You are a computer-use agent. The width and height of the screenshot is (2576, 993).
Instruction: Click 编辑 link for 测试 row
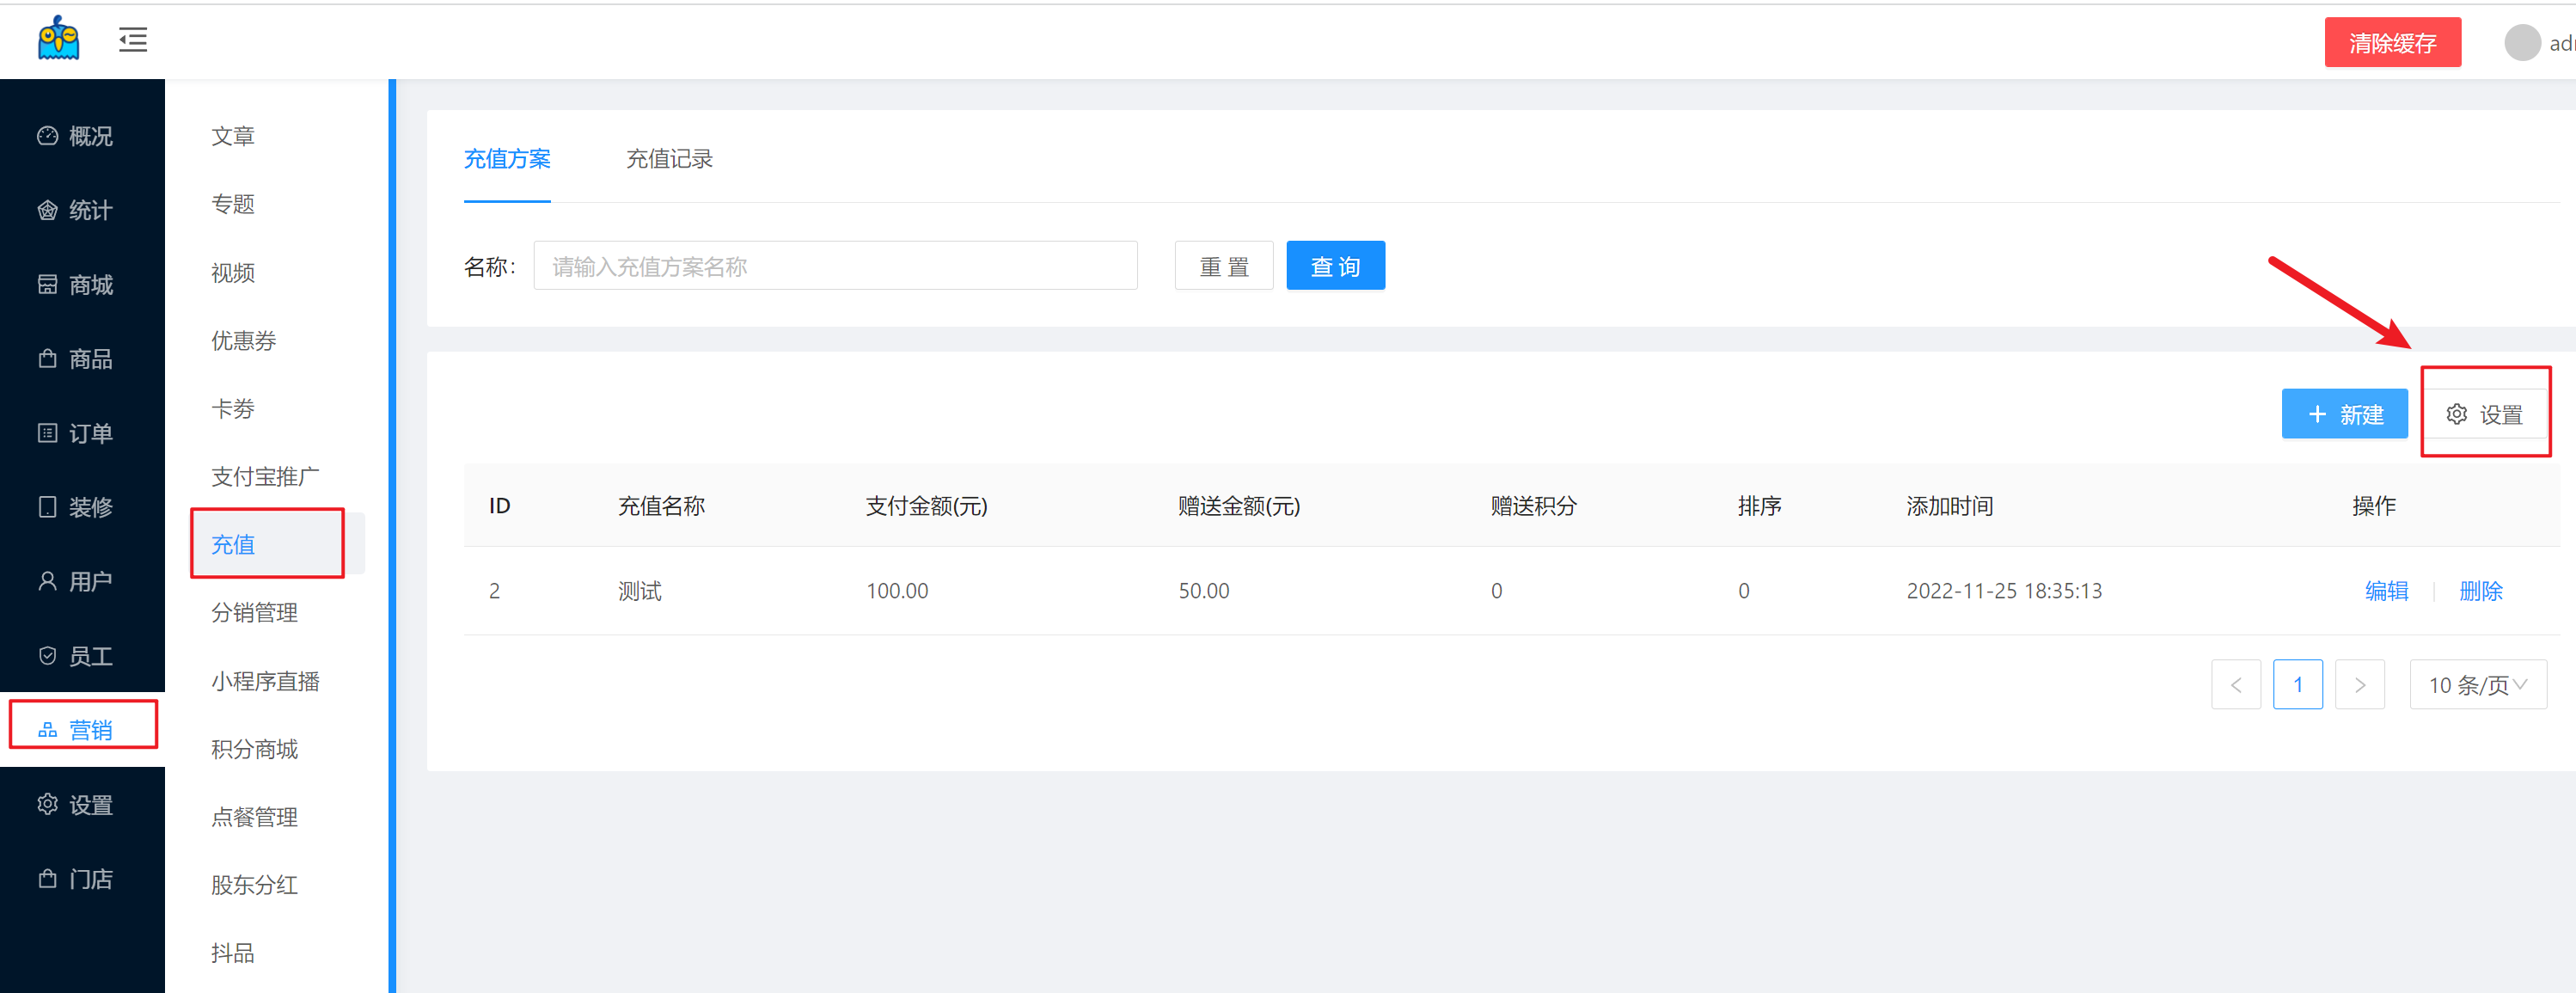click(x=2385, y=591)
